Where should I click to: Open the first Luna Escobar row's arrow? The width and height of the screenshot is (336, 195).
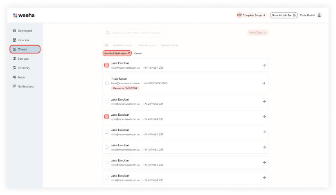(x=264, y=65)
